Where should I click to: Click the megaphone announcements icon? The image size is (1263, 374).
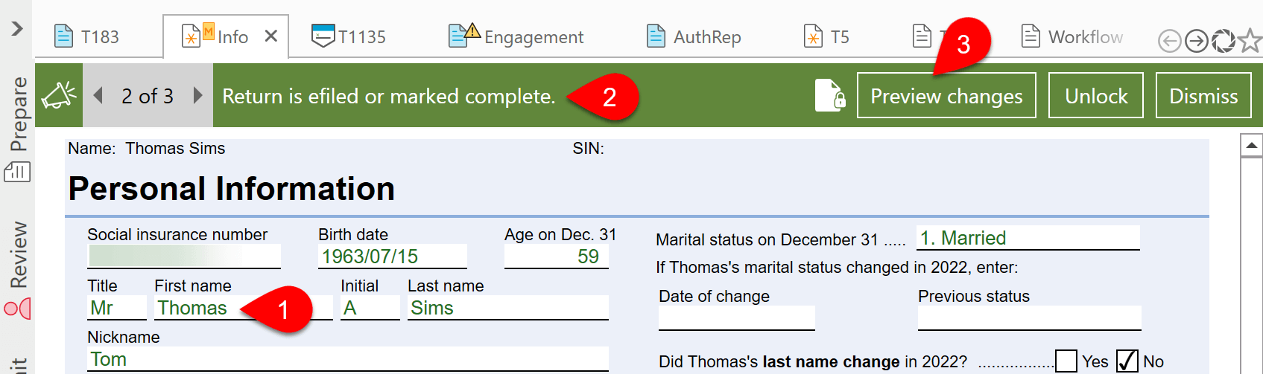(59, 96)
